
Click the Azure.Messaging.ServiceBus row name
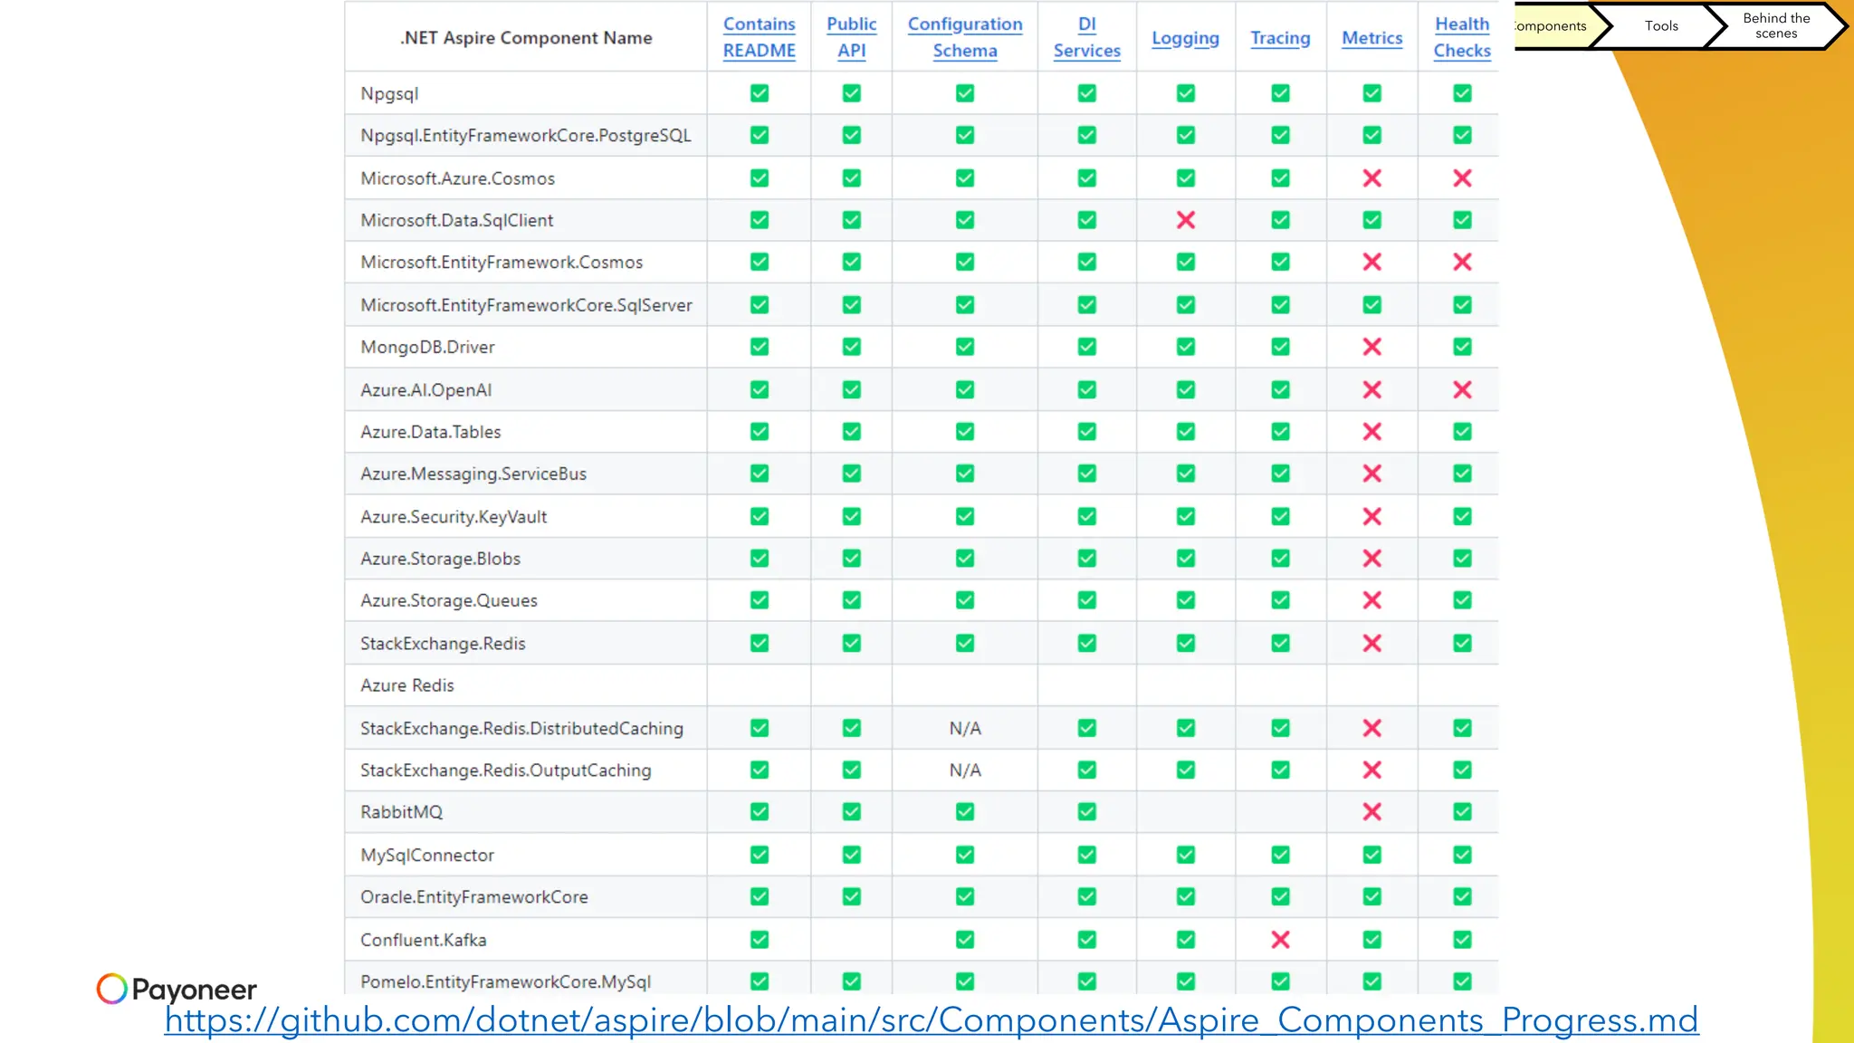473,474
